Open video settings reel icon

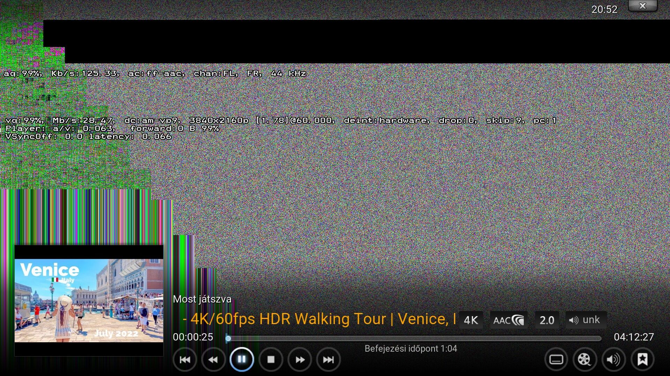click(x=585, y=360)
